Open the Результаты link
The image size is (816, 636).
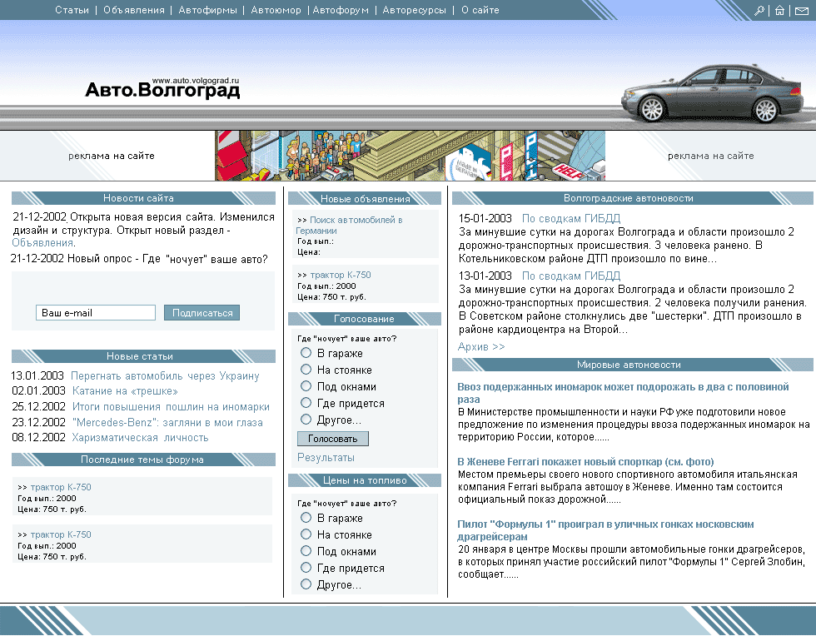coord(326,458)
